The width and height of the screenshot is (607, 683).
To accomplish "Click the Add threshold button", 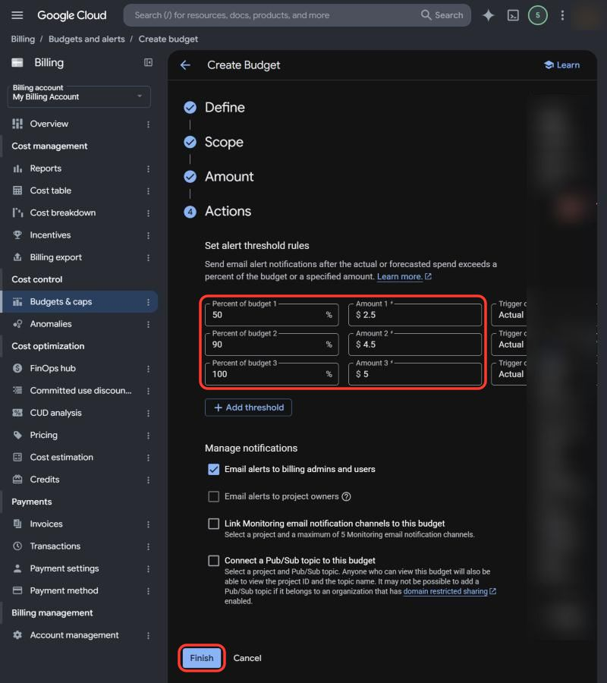I will [x=248, y=408].
